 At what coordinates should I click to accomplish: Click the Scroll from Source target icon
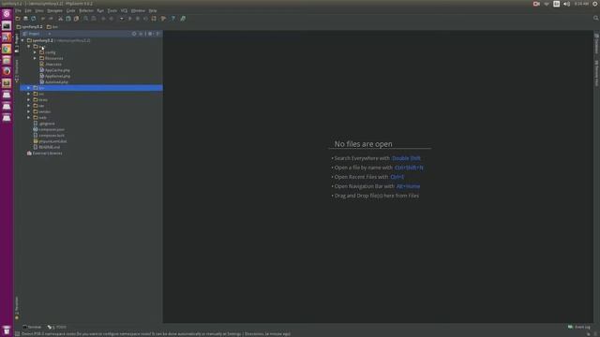[x=134, y=34]
